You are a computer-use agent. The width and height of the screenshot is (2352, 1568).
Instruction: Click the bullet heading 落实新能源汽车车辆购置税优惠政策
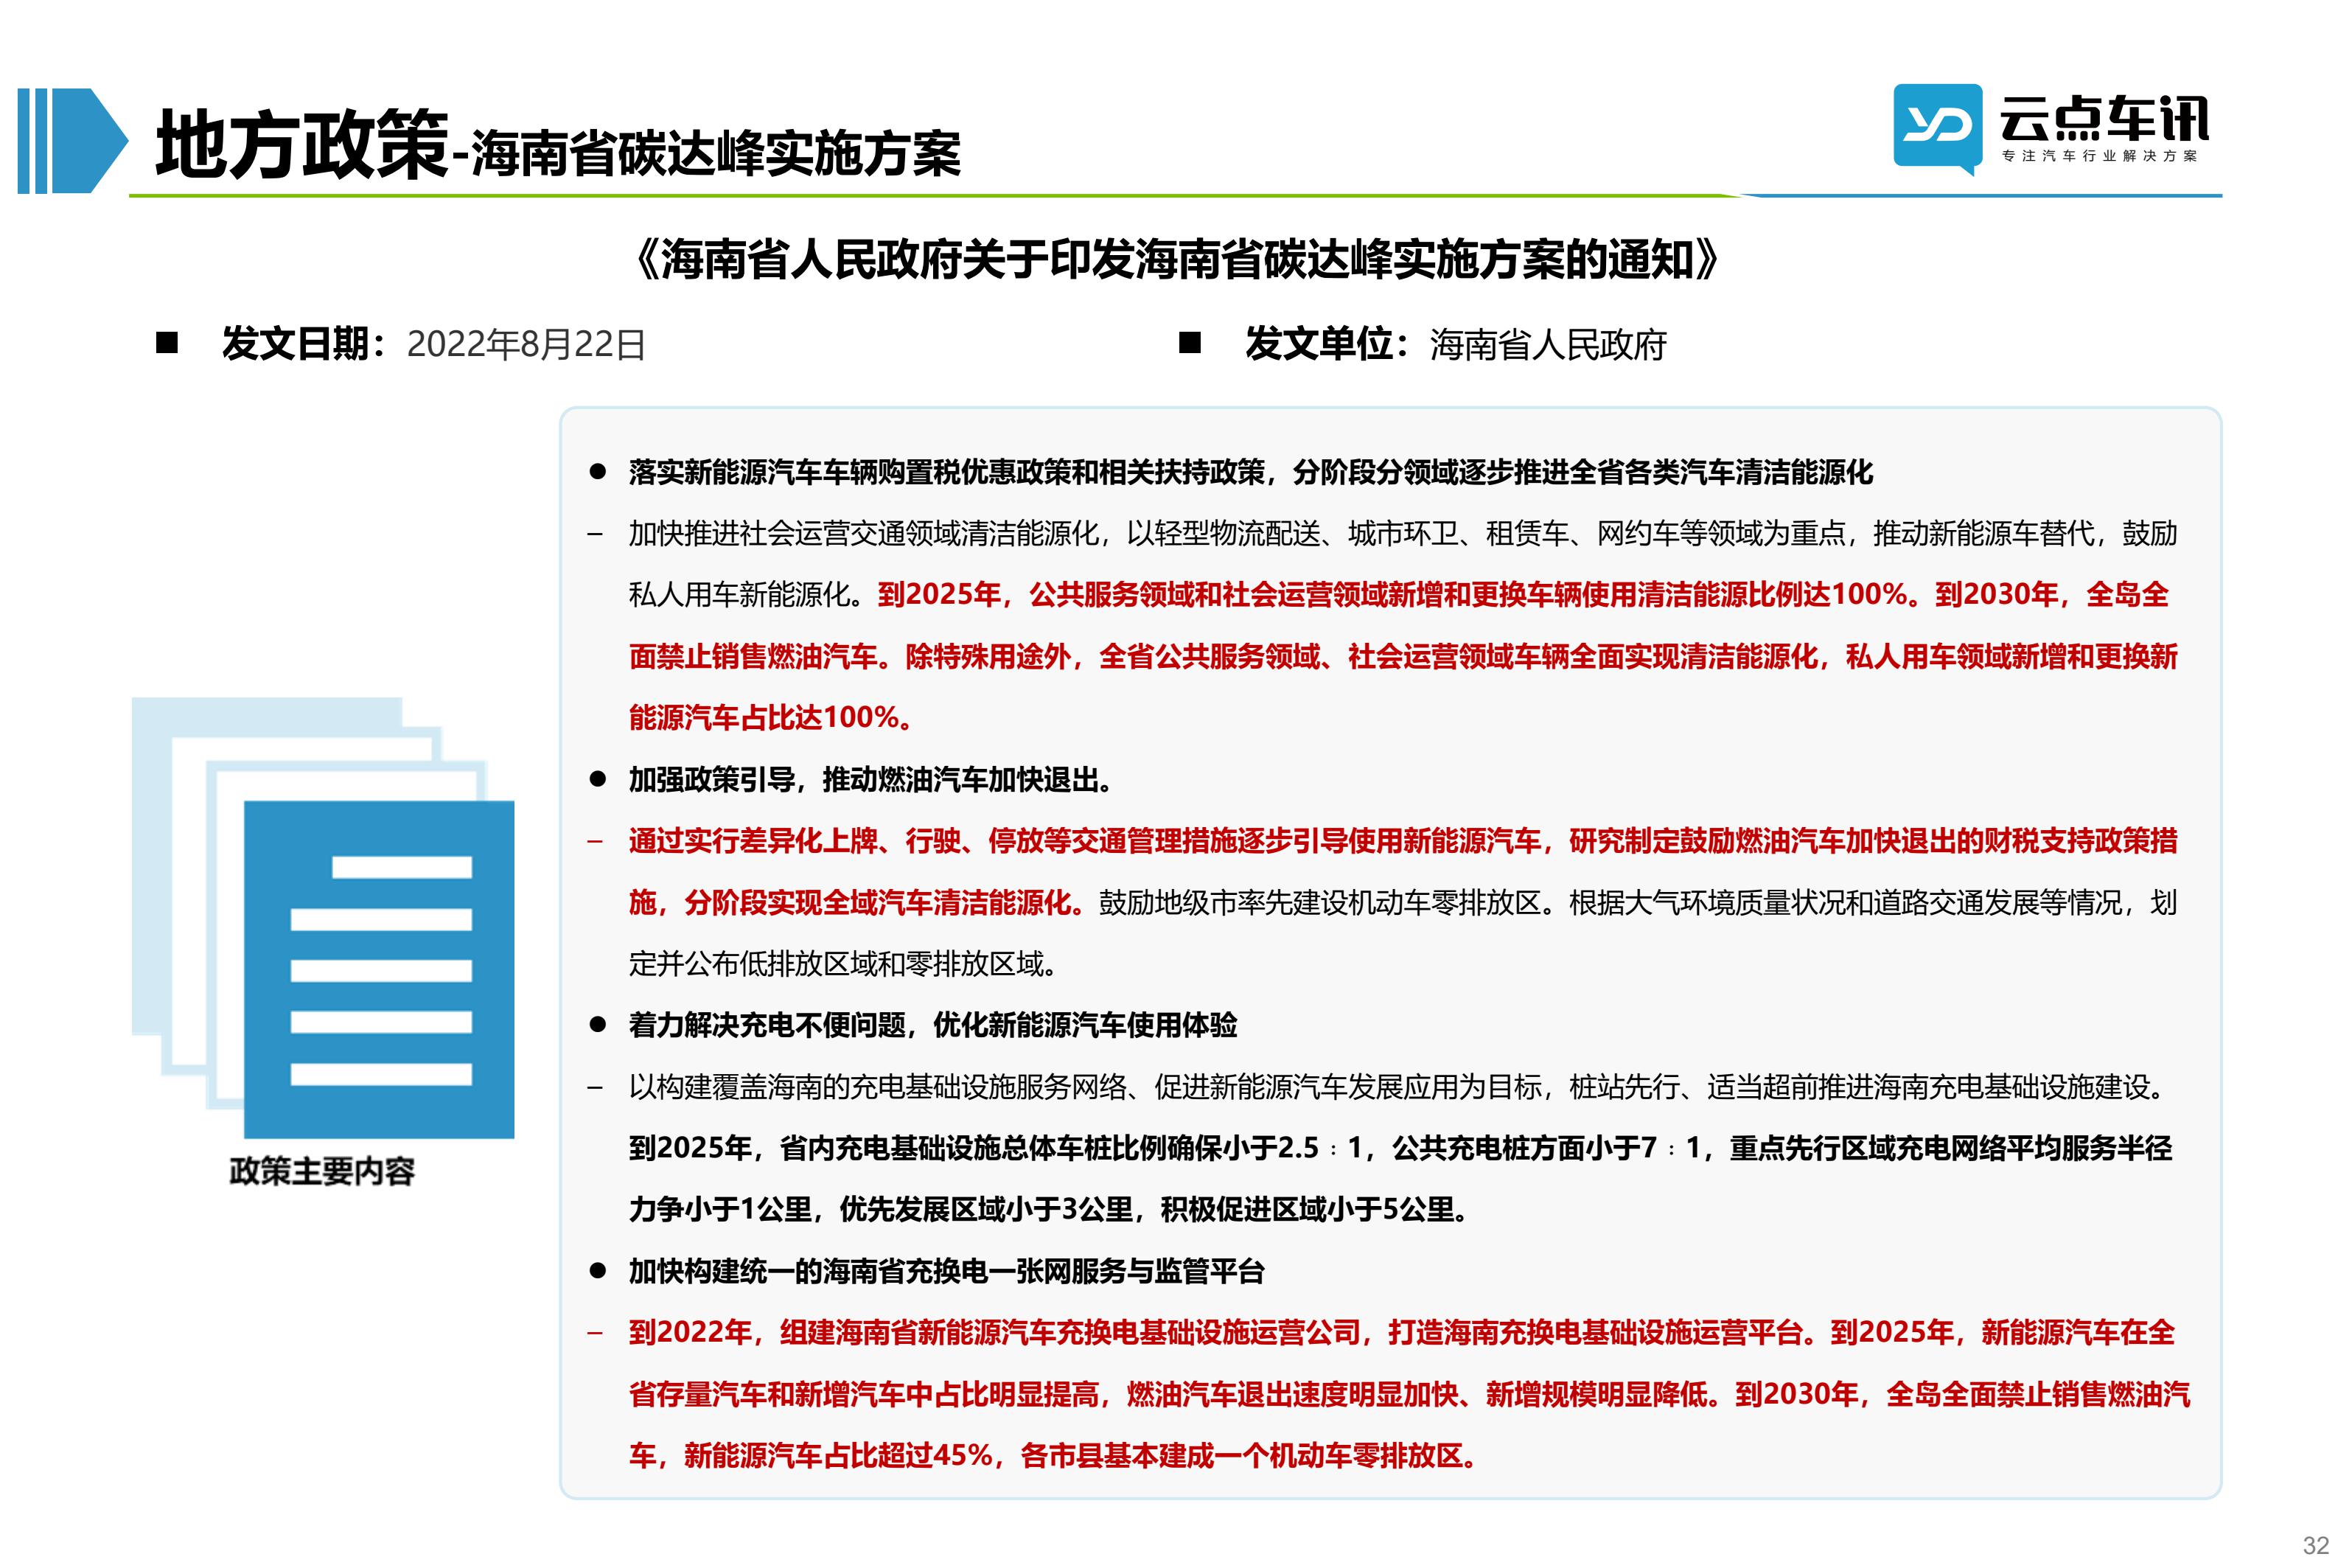[x=1251, y=472]
